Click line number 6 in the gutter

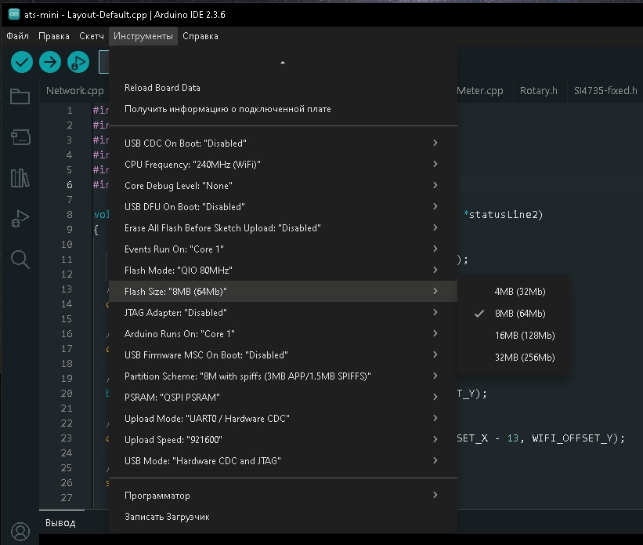click(x=69, y=185)
